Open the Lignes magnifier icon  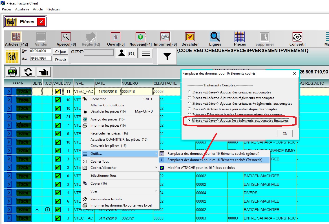tap(215, 37)
